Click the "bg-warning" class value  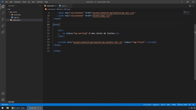coord(81,33)
